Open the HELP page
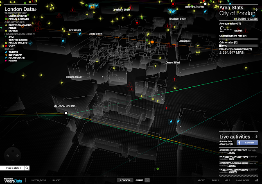Image resolution: width=262 pixels, height=184 pixels. point(227,180)
